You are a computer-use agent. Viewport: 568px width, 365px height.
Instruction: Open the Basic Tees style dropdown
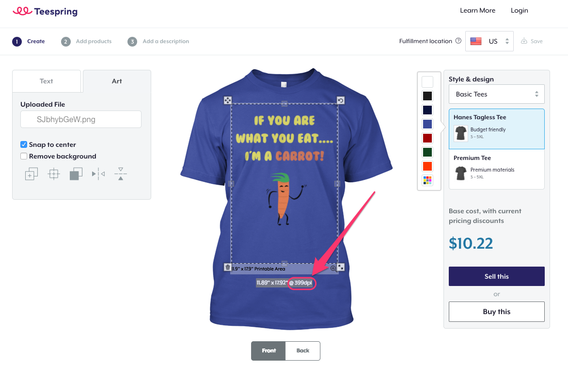496,94
